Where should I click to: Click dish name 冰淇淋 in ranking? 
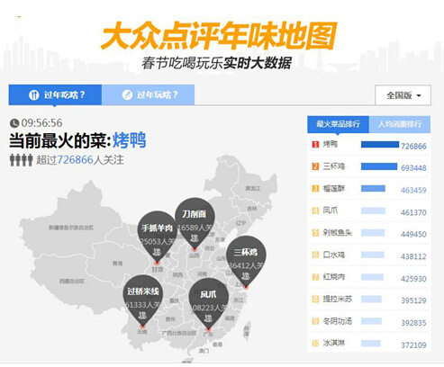pyautogui.click(x=334, y=344)
